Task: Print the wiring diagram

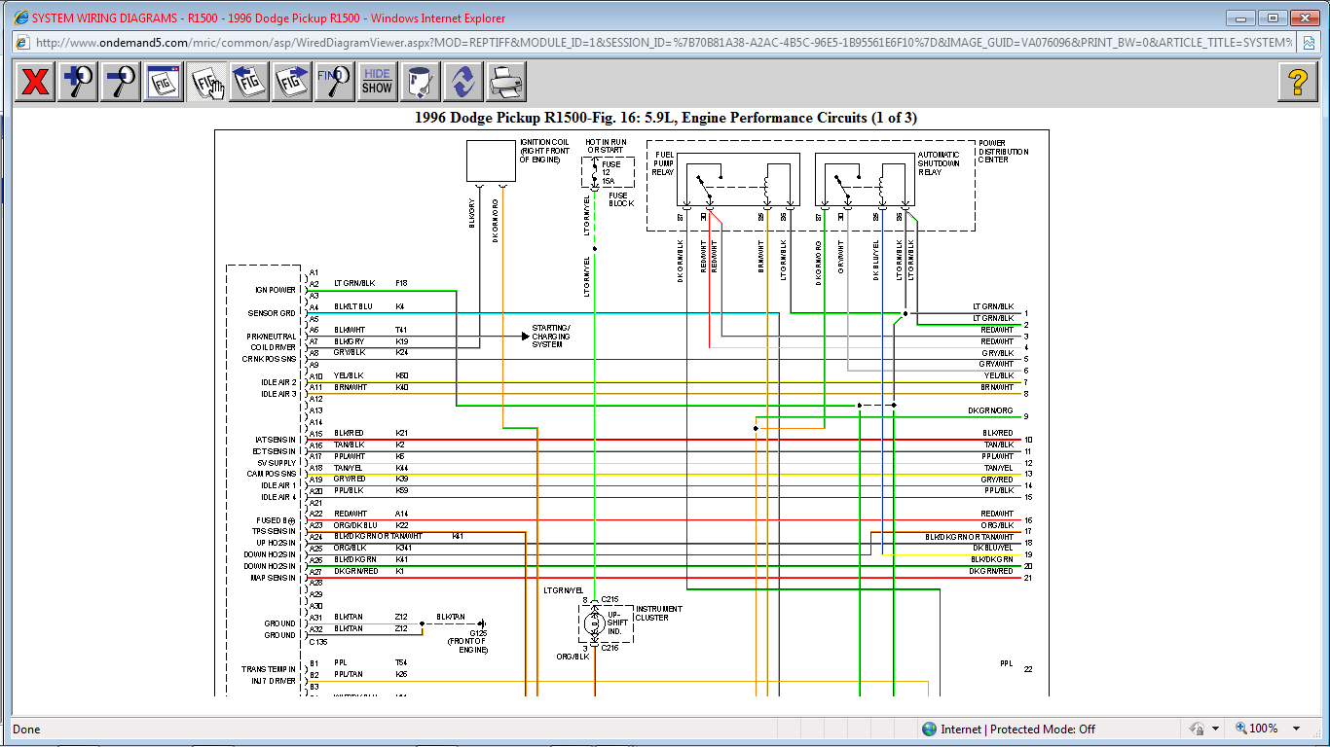Action: tap(506, 82)
